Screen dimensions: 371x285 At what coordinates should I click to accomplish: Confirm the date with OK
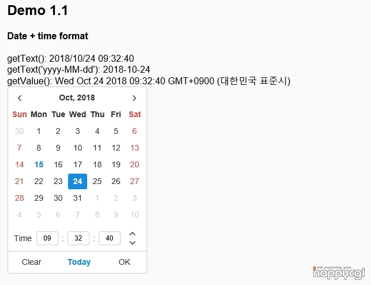(x=125, y=262)
